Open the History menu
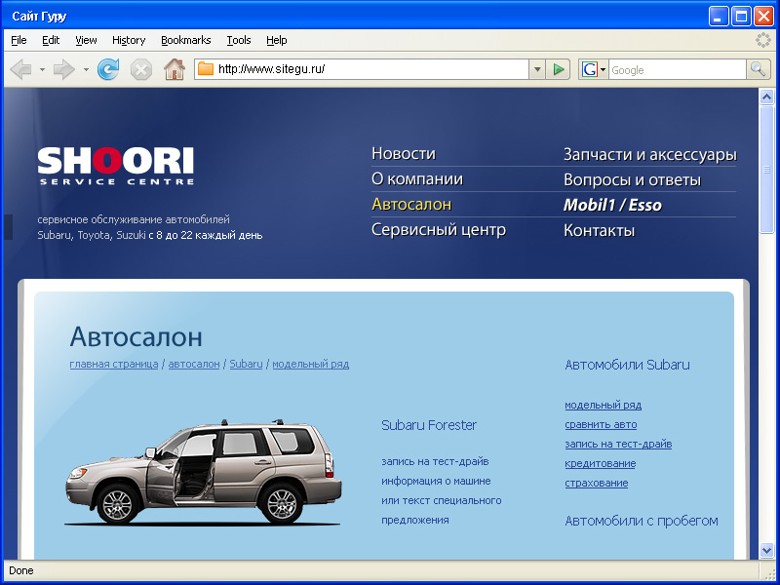The image size is (780, 585). [129, 40]
